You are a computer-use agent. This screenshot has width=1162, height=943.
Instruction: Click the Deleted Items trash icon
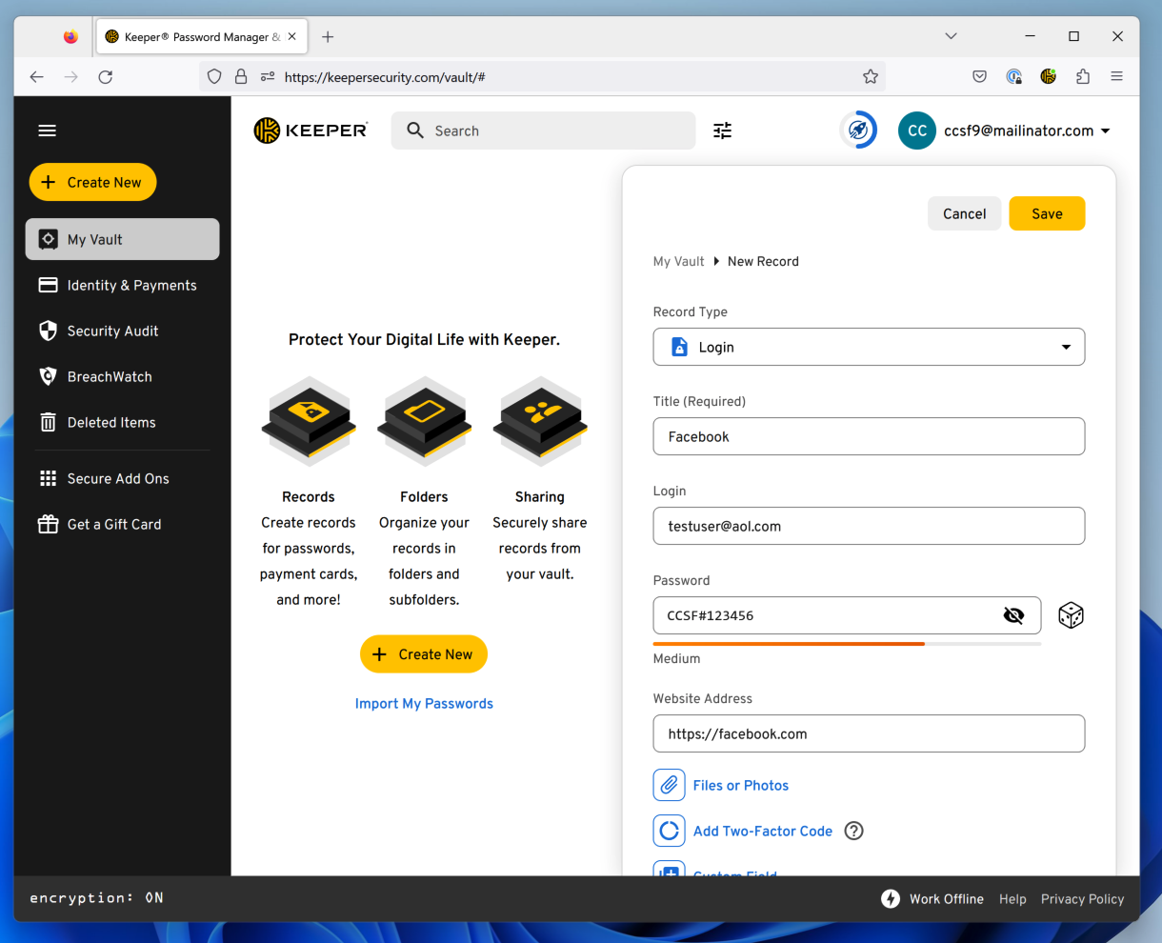pos(48,422)
